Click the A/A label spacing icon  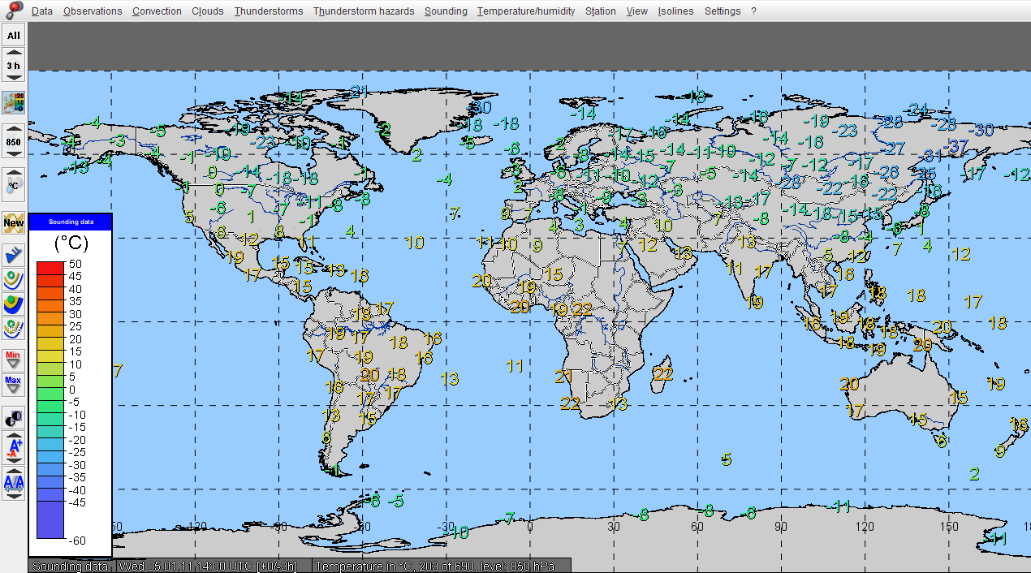click(x=14, y=482)
